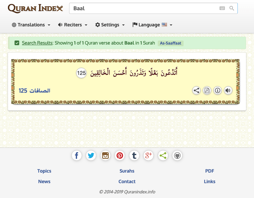Viewport: 254px width, 198px height.
Task: Expand the Translations dropdown
Action: click(31, 25)
